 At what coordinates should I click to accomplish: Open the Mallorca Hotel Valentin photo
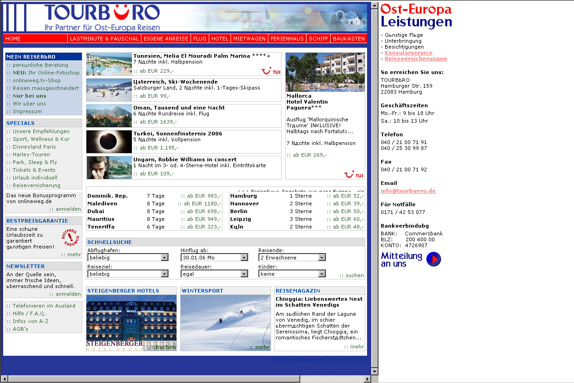(325, 72)
